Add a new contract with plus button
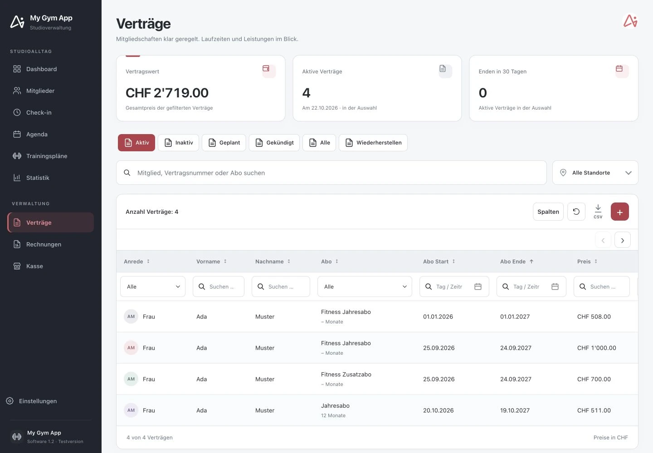This screenshot has width=653, height=453. [x=620, y=212]
